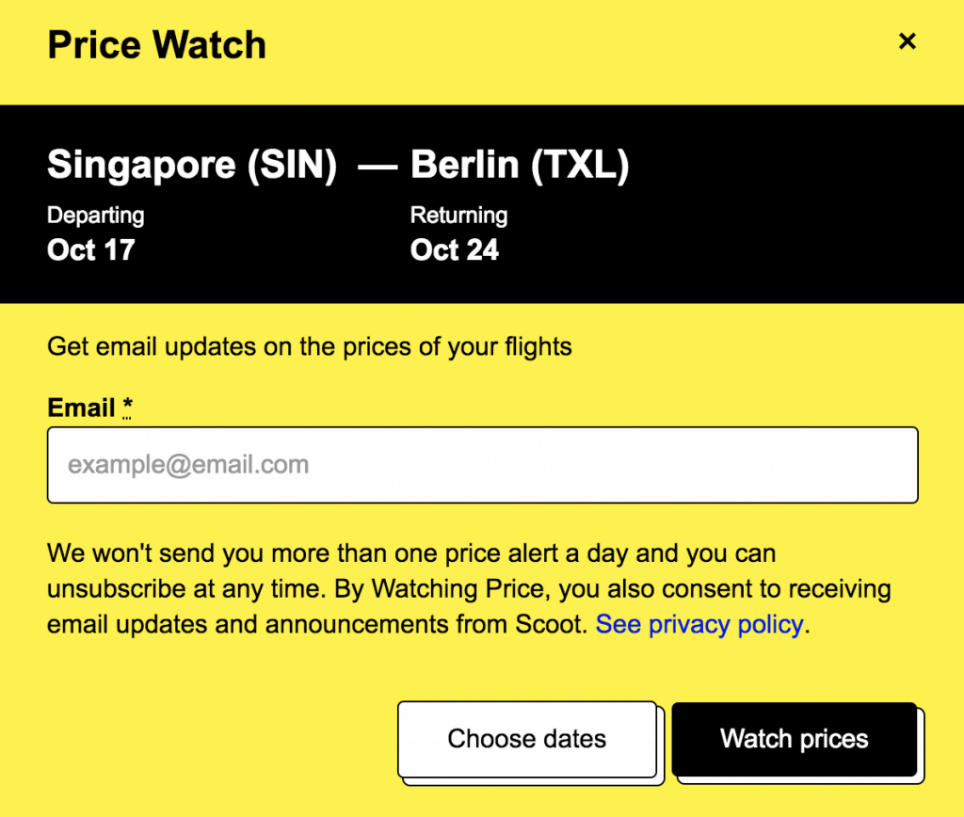Select the Singapore (SIN) origin text
Image resolution: width=964 pixels, height=817 pixels.
[192, 166]
